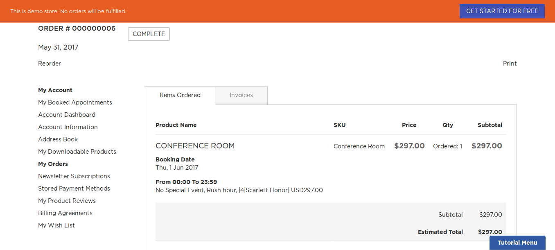The image size is (555, 250).
Task: Click the Conference Room product name
Action: tap(195, 146)
